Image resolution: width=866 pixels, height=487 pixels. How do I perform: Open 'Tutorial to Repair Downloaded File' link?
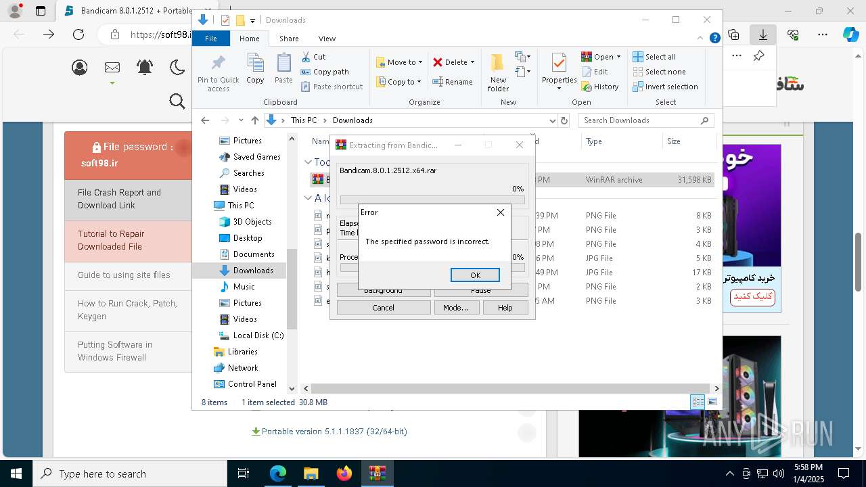(x=110, y=240)
